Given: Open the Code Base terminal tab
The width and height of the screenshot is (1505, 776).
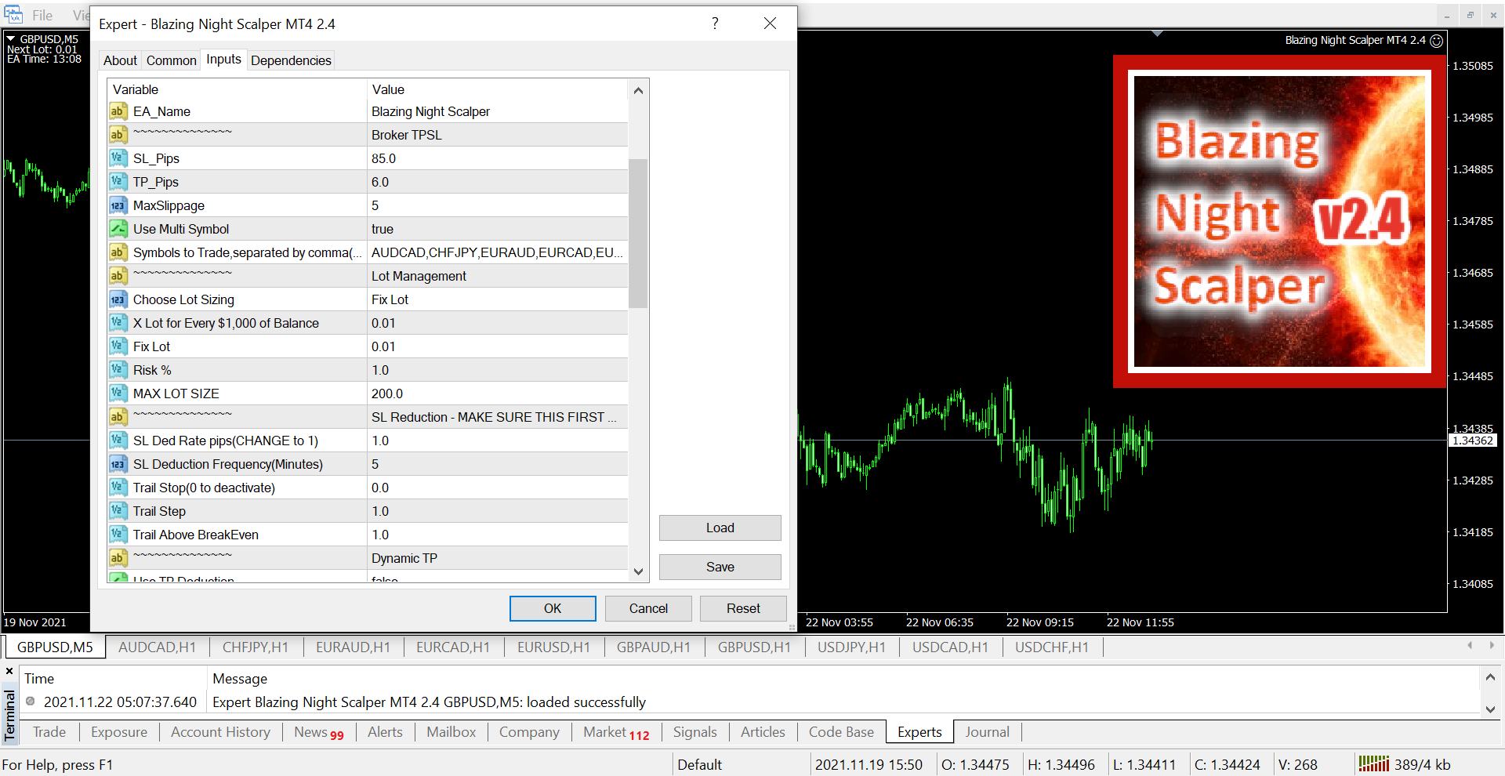Looking at the screenshot, I should pos(841,732).
